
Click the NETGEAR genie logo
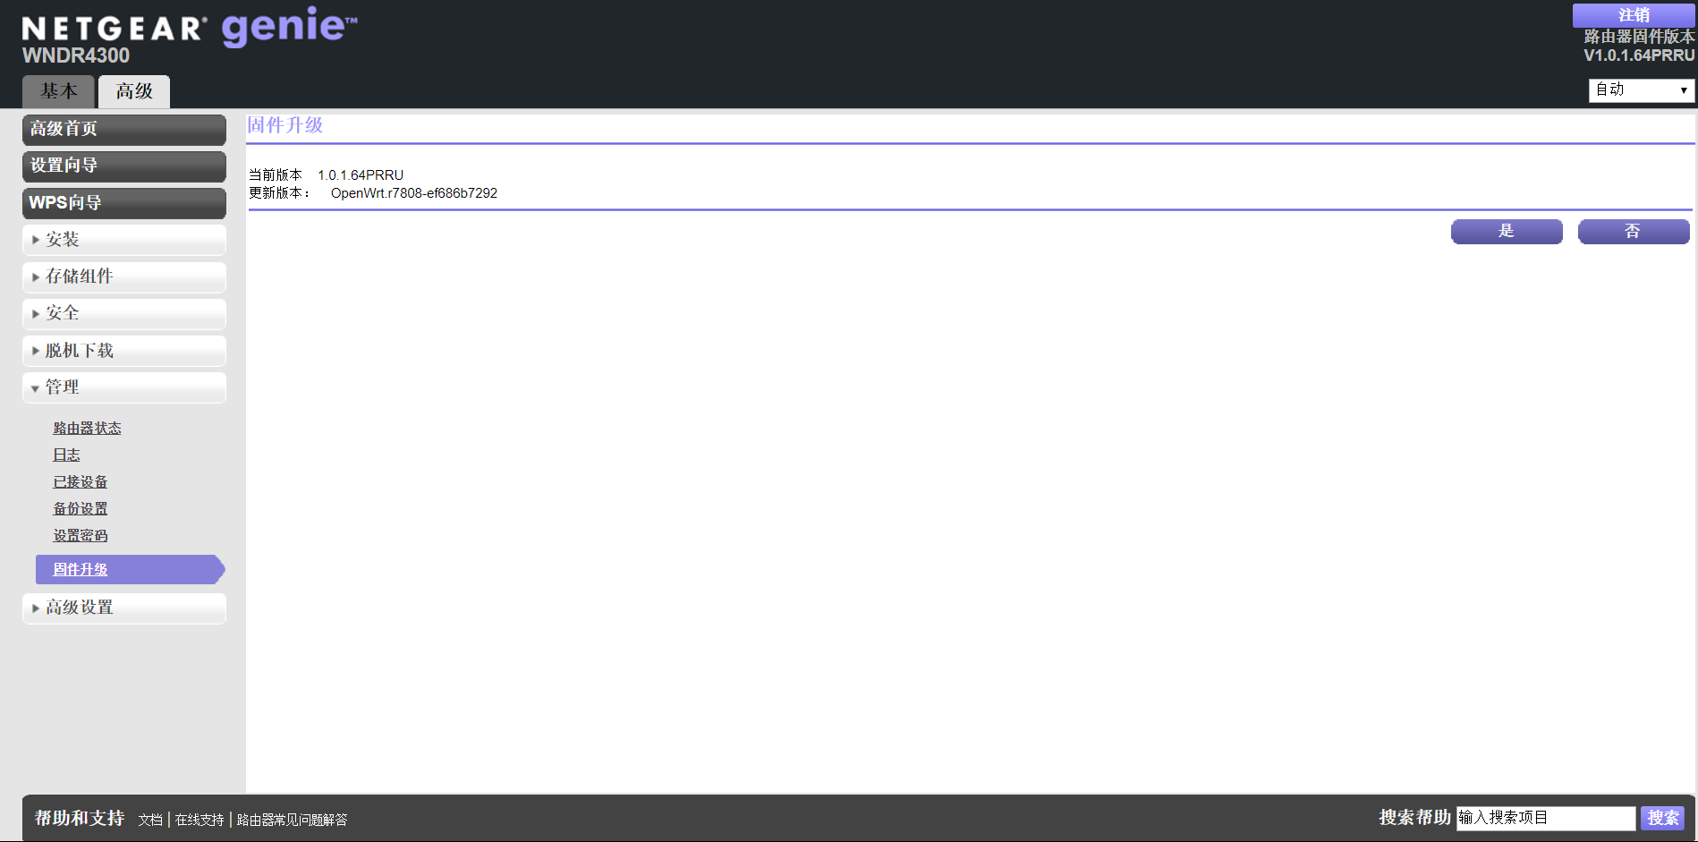click(x=190, y=28)
